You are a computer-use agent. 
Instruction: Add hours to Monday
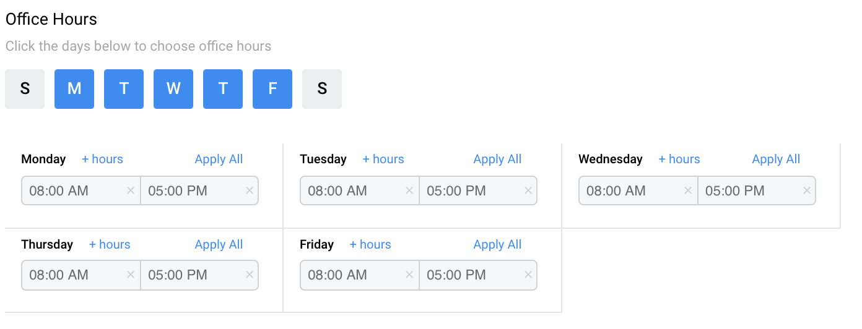tap(102, 159)
